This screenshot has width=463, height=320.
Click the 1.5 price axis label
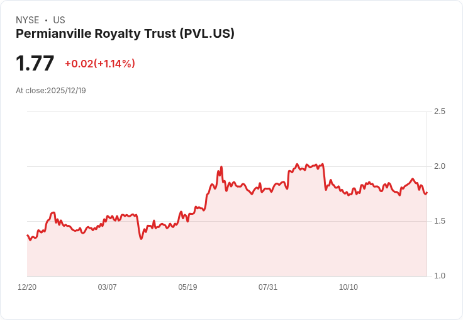coord(440,221)
